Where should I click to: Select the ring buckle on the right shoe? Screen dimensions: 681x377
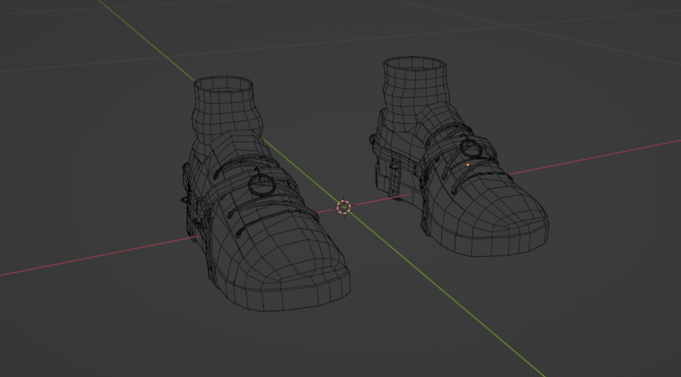point(470,148)
